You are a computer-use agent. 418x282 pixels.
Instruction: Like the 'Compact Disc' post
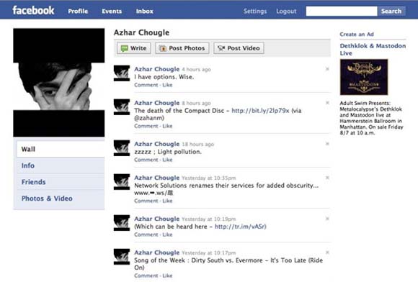167,126
